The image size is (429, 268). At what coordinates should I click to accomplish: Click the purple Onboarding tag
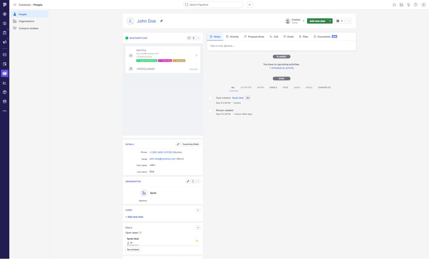pyautogui.click(x=165, y=60)
